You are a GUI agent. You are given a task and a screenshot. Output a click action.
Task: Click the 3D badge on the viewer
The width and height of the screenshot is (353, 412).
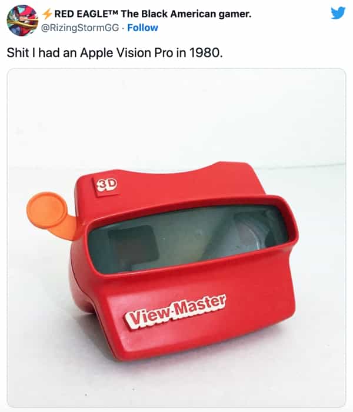106,185
